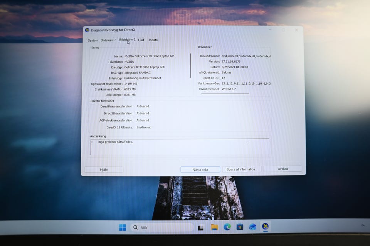Click the horizontal scrollbar under Drivrutiner
The height and width of the screenshot is (246, 370).
(225, 94)
